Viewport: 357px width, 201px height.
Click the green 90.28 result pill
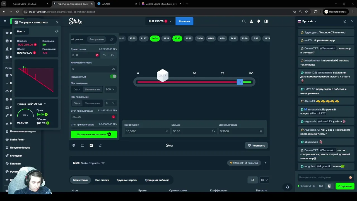155,38
